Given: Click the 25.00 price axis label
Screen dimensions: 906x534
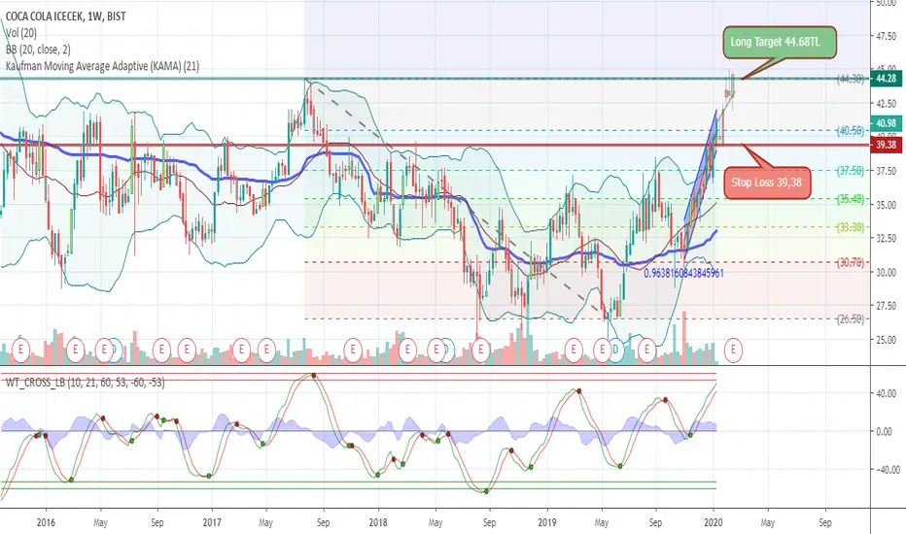Looking at the screenshot, I should [x=887, y=340].
